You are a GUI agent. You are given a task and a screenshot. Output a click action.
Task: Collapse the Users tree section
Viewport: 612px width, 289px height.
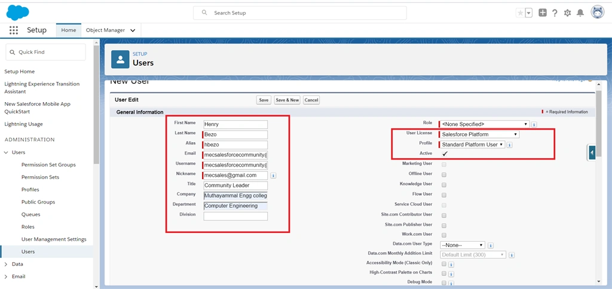tap(6, 152)
